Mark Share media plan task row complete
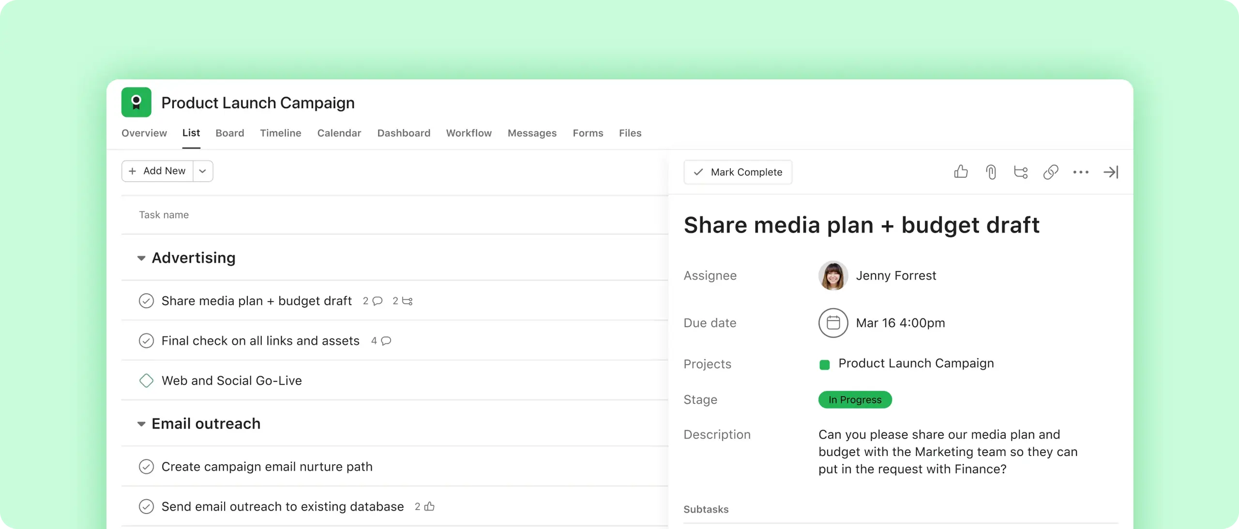Viewport: 1239px width, 529px height. [x=146, y=301]
